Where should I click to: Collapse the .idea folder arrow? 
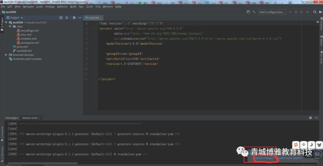tap(10, 27)
